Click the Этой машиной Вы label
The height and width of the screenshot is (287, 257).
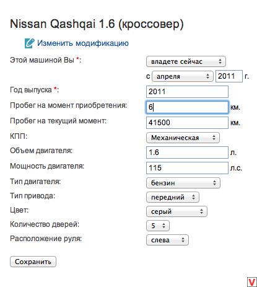point(45,60)
